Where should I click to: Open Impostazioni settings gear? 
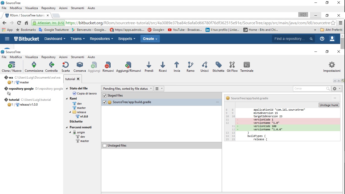[x=332, y=65]
